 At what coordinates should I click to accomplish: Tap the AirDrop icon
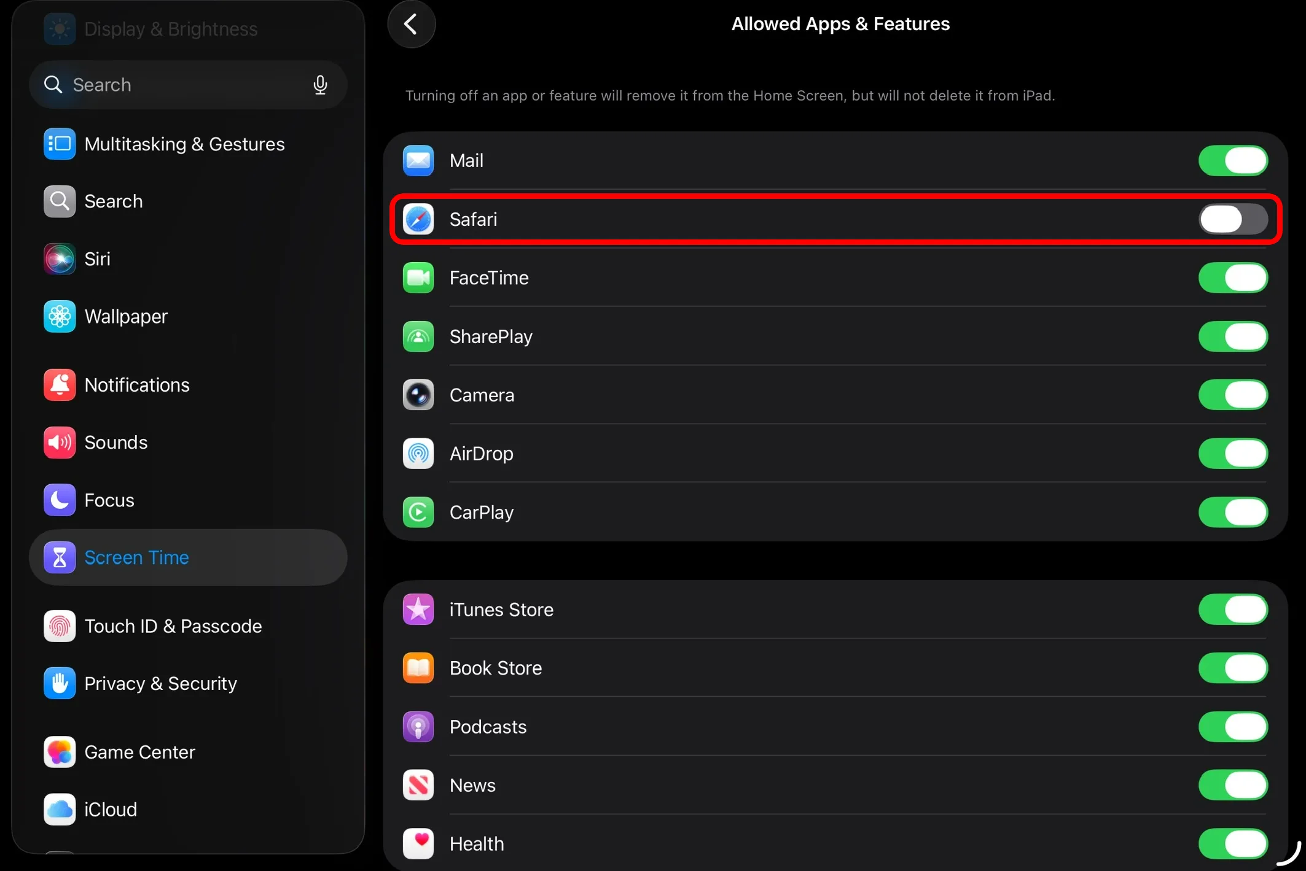point(418,454)
